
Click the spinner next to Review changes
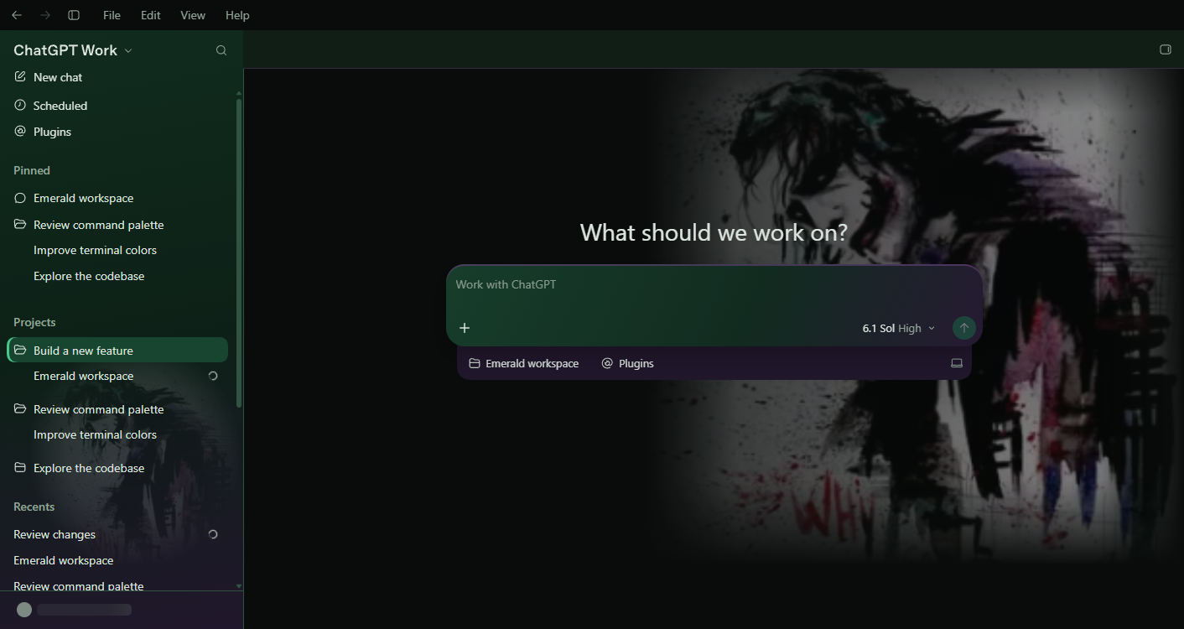click(213, 534)
